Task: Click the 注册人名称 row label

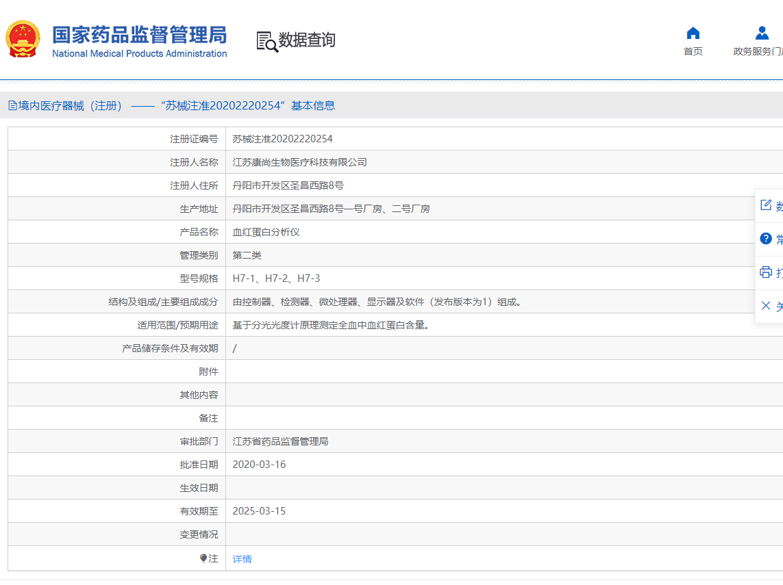Action: coord(194,162)
